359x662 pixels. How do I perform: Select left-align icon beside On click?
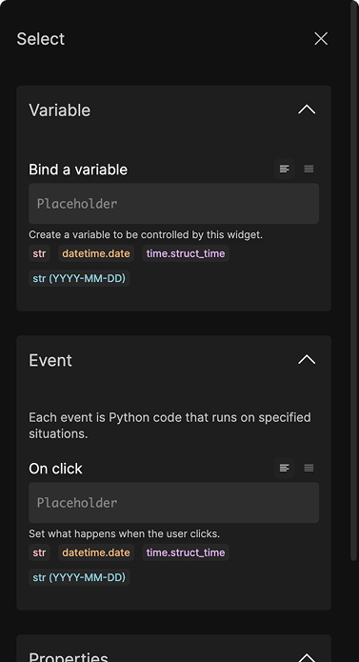click(x=285, y=469)
